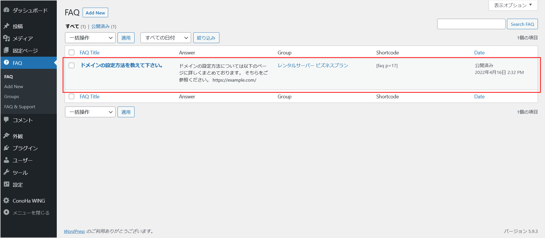Open ダッシュボード in the sidebar menu
The image size is (545, 238).
tap(30, 10)
